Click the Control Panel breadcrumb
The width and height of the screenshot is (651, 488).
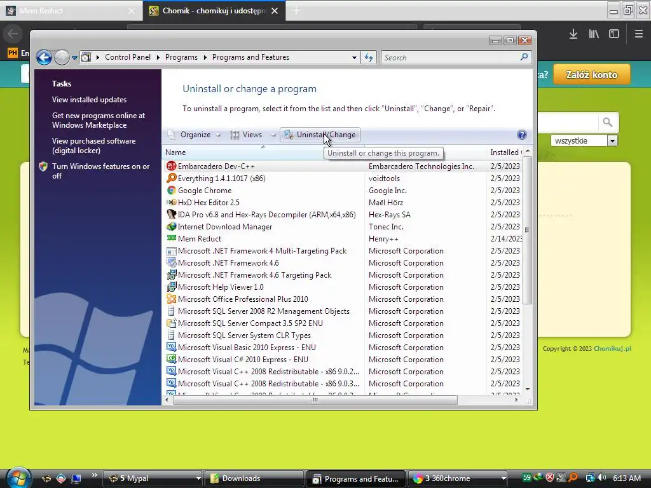tap(127, 57)
